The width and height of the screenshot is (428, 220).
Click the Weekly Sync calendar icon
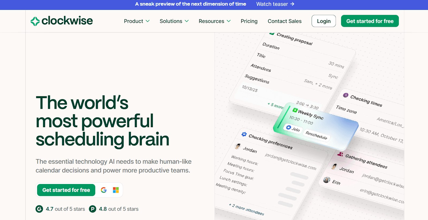[x=295, y=110]
